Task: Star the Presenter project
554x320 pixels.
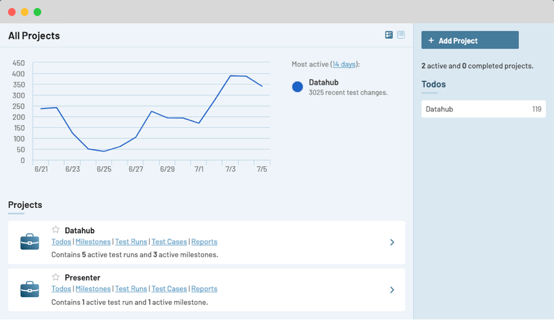Action: [x=56, y=277]
